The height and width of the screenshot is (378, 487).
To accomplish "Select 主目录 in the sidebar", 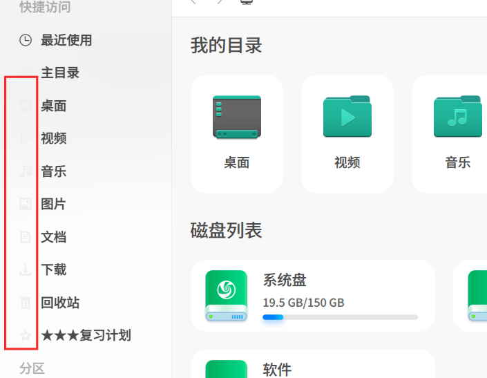I will point(60,73).
